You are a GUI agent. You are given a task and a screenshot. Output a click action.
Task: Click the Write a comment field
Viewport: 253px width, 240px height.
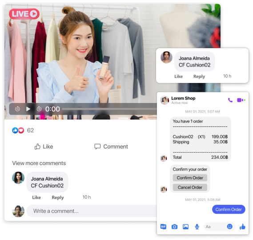pyautogui.click(x=92, y=211)
